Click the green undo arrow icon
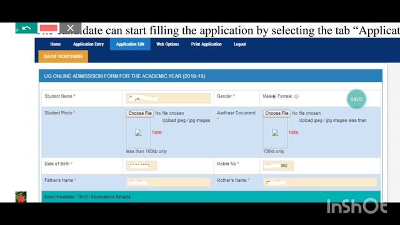Screen dimensions: 400x225 pyautogui.click(x=26, y=27)
